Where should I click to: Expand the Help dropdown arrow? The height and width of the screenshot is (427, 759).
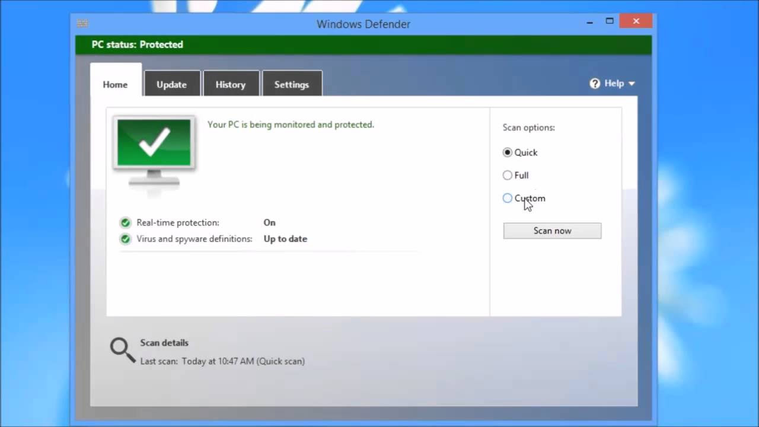coord(632,84)
